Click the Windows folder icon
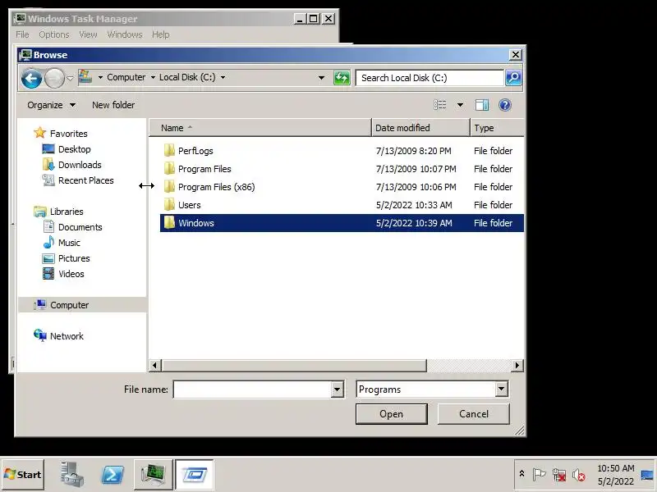The image size is (657, 492). [x=169, y=222]
